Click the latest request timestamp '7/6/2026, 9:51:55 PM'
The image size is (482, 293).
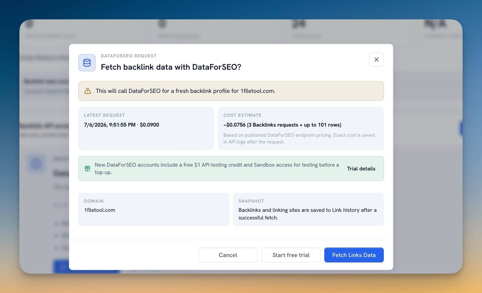pyautogui.click(x=109, y=125)
